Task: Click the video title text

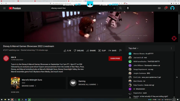Action: pyautogui.click(x=29, y=46)
